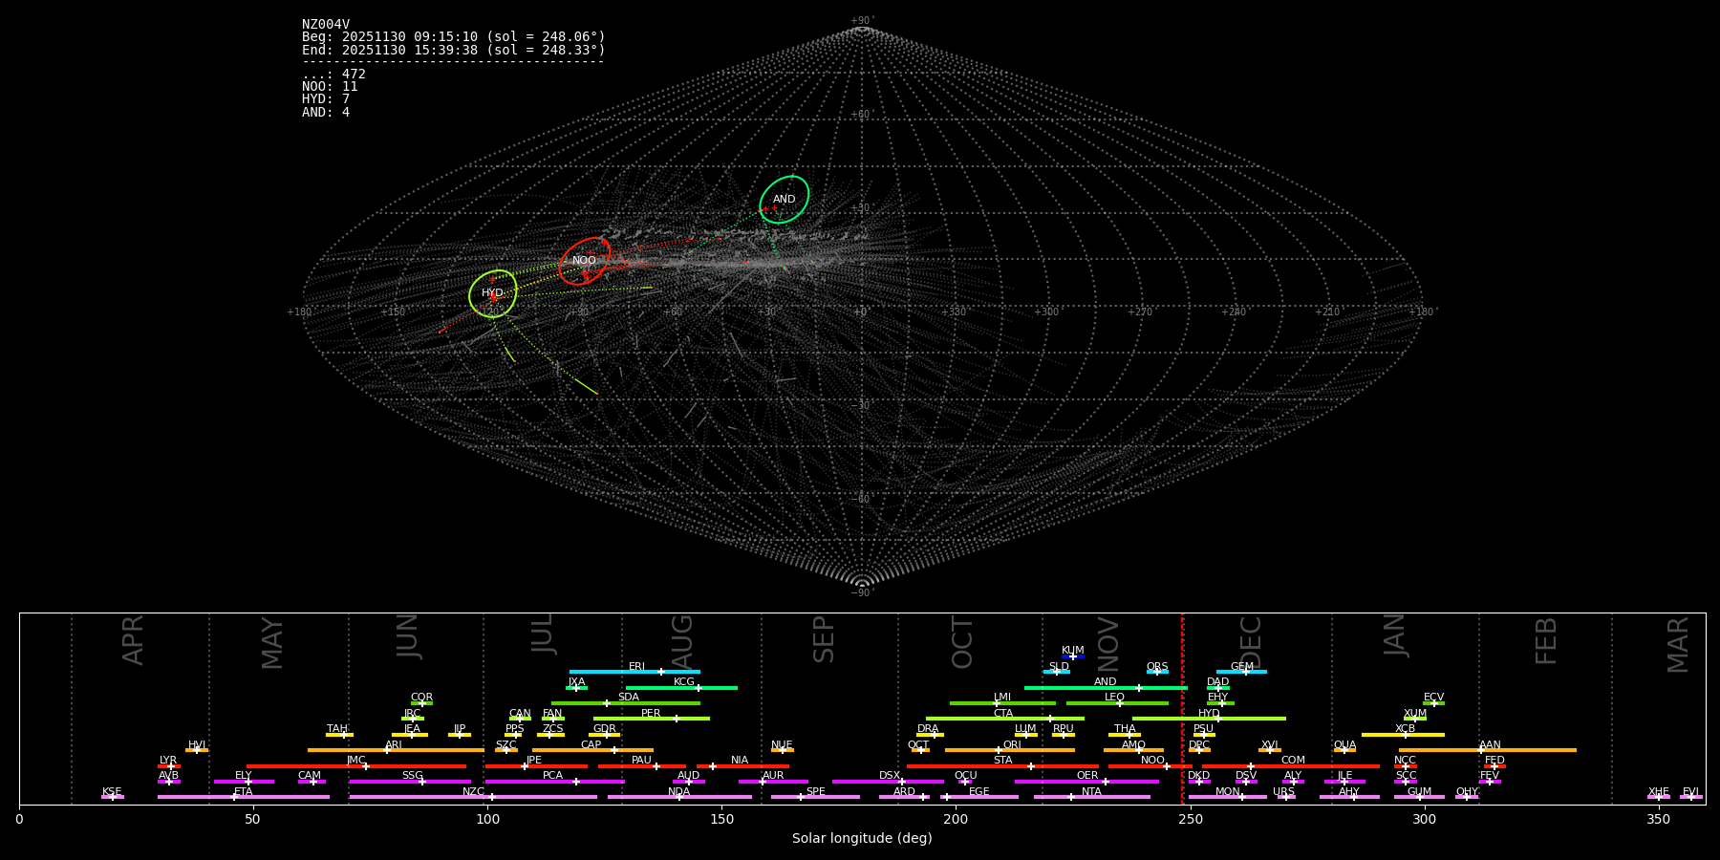Click the COM shower label in the timeline
This screenshot has width=1720, height=860.
pyautogui.click(x=1293, y=761)
